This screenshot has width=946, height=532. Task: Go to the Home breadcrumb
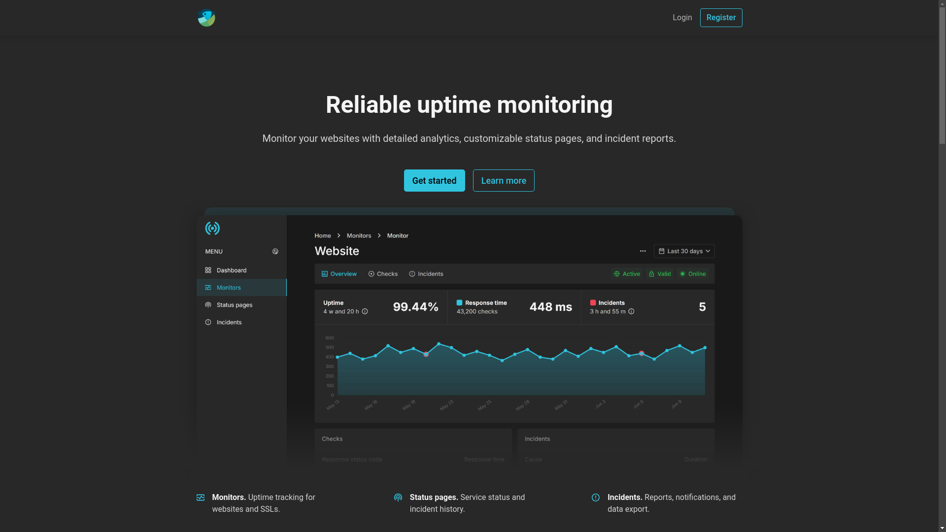[323, 235]
